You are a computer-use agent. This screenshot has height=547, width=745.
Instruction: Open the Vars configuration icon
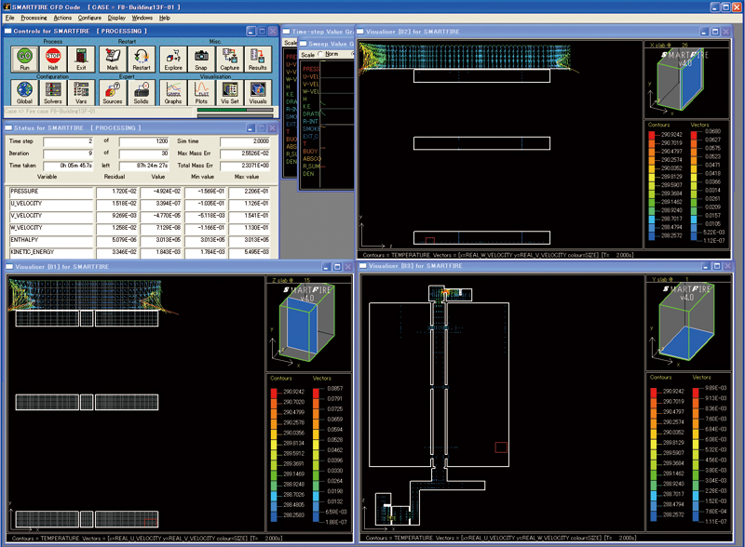coord(81,92)
